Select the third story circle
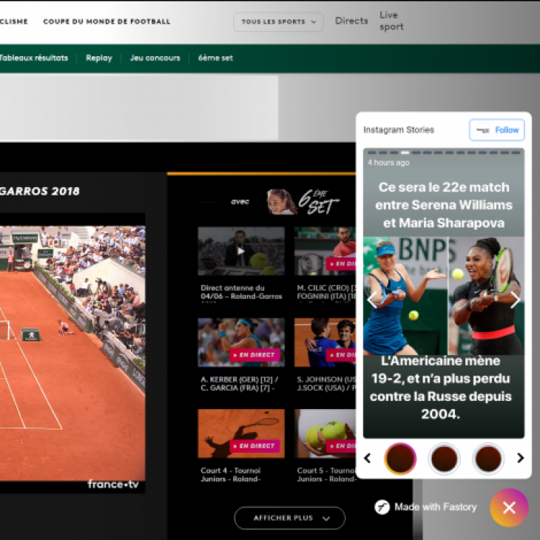540x540 pixels. [x=488, y=459]
